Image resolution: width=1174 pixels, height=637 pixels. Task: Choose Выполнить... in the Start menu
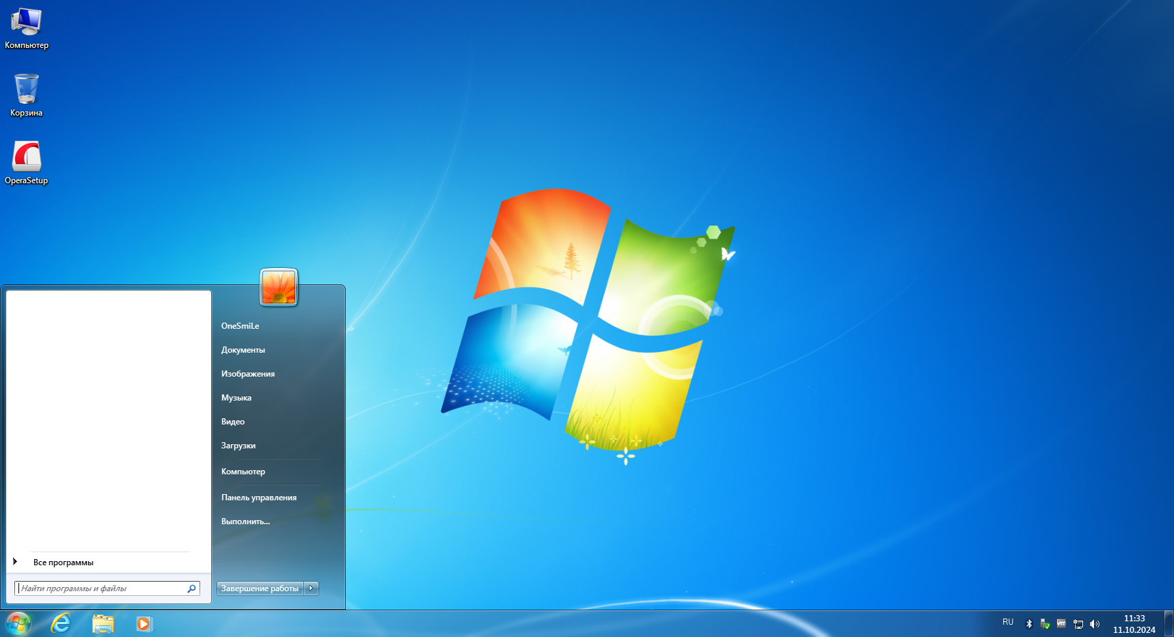[x=245, y=521]
